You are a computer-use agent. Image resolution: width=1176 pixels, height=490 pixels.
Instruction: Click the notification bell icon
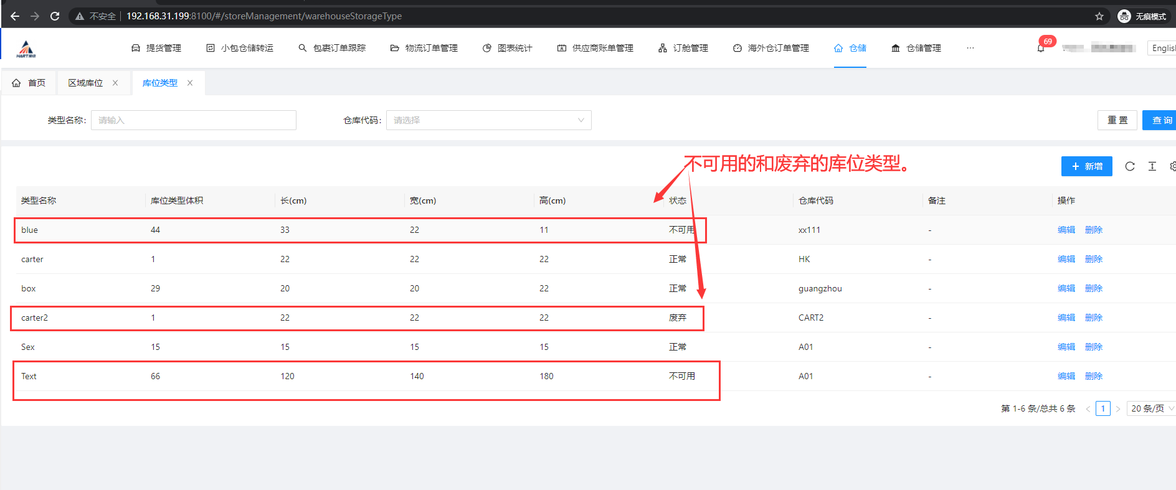[x=1041, y=49]
